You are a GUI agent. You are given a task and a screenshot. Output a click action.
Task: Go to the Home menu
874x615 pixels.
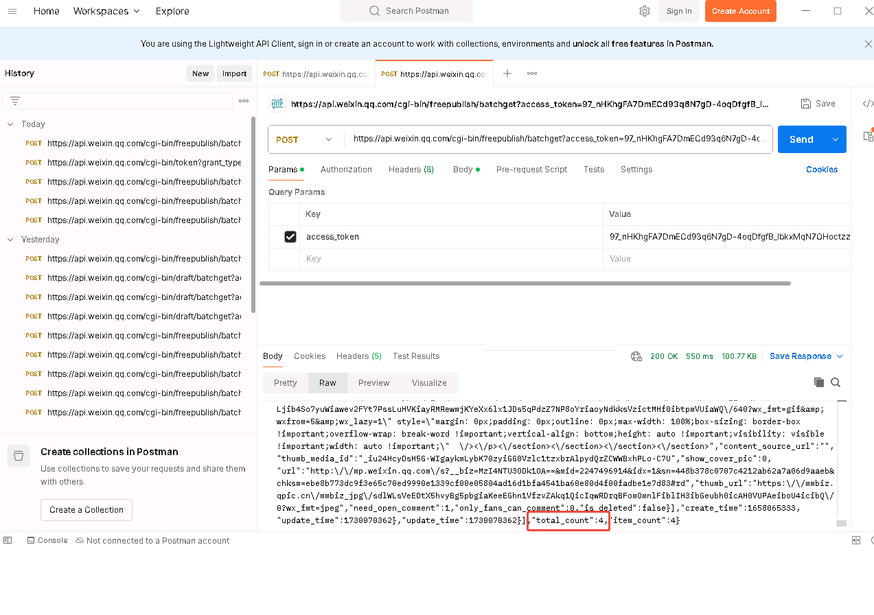pyautogui.click(x=47, y=11)
